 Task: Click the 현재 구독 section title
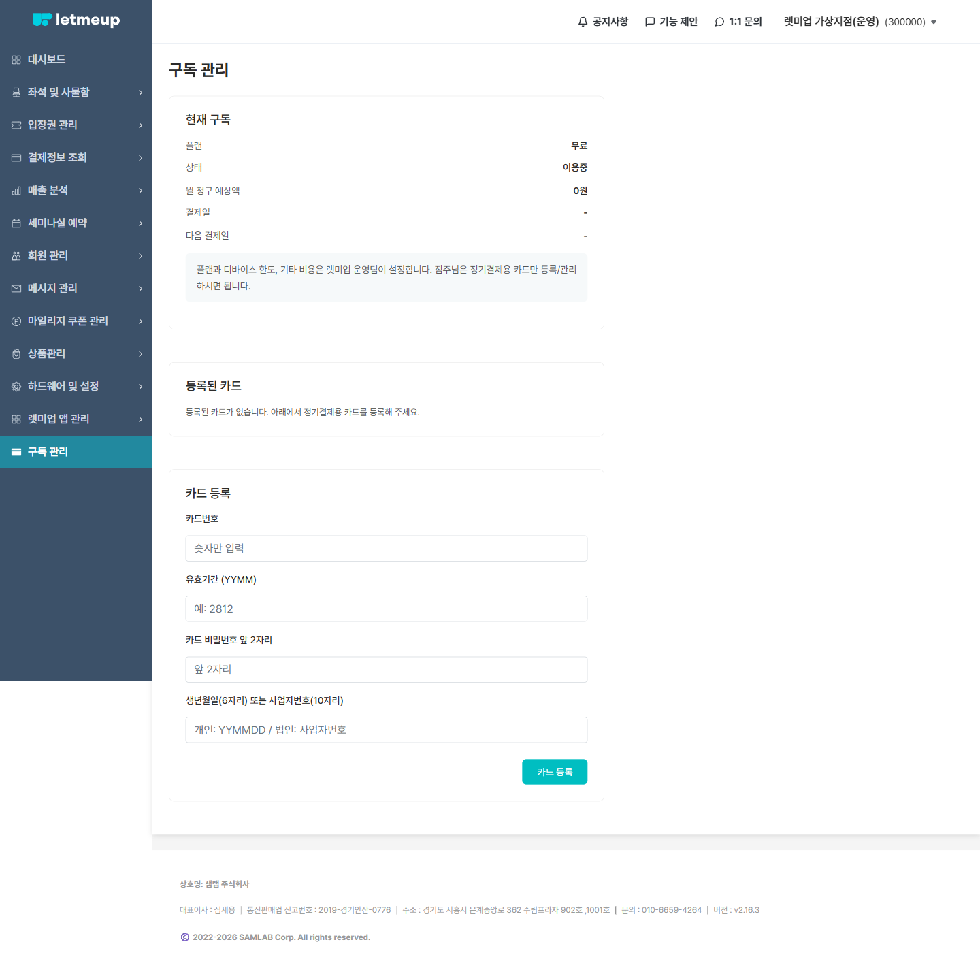click(208, 120)
